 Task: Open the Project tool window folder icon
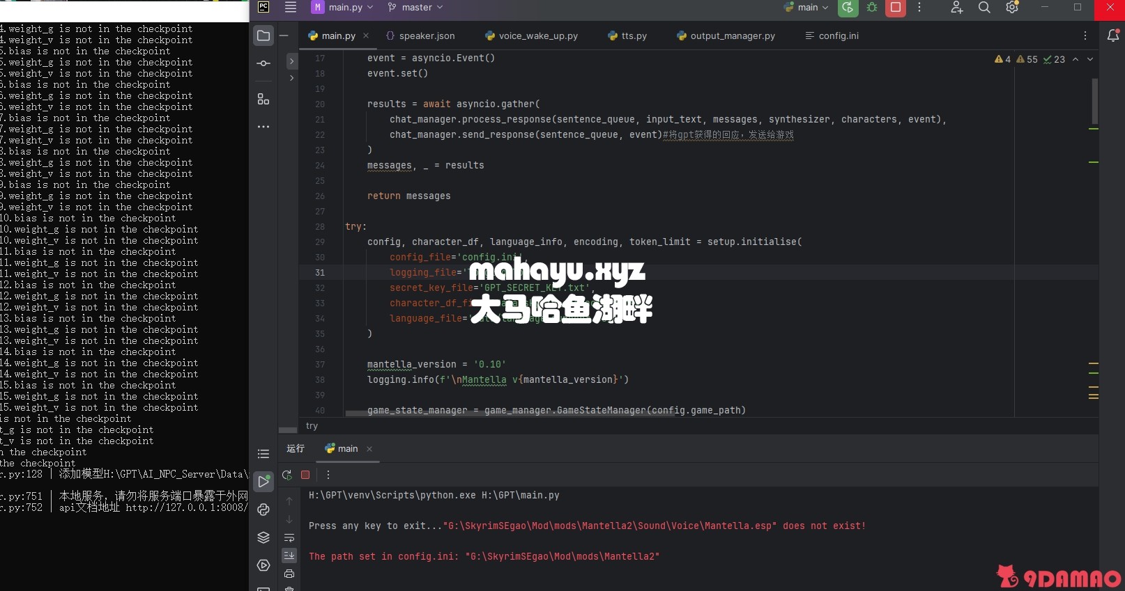pyautogui.click(x=263, y=36)
